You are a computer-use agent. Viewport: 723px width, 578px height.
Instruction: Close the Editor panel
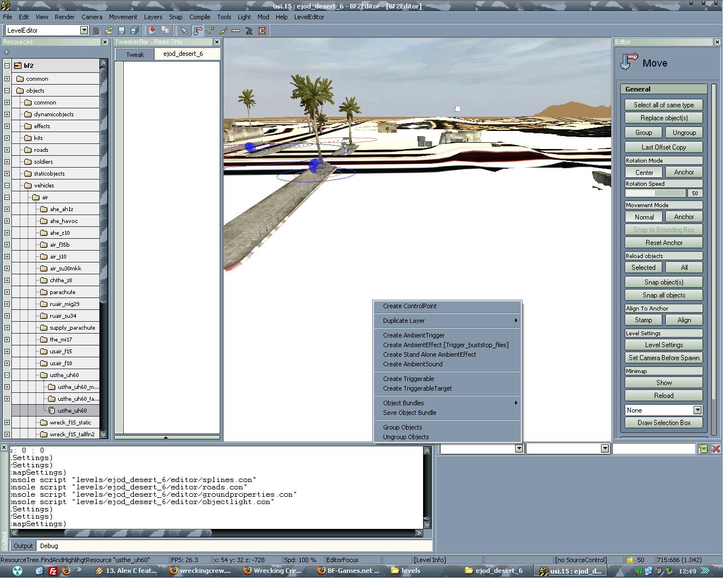[717, 42]
